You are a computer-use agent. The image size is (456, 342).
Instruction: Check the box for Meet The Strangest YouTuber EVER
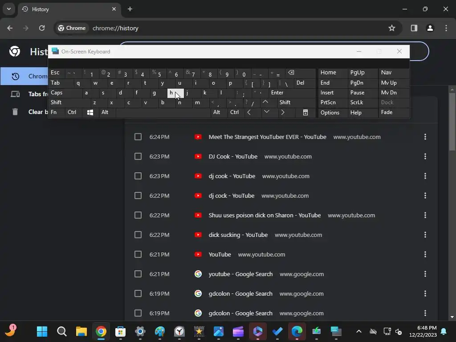pyautogui.click(x=138, y=137)
